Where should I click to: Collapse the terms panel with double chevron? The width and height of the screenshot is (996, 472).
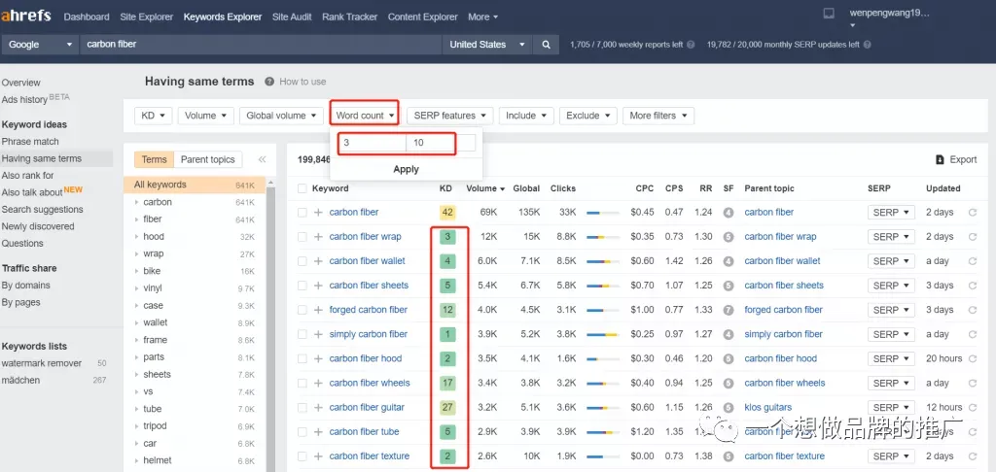coord(262,160)
